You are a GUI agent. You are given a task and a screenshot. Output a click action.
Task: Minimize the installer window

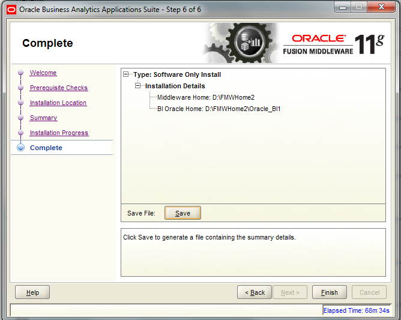click(x=343, y=7)
